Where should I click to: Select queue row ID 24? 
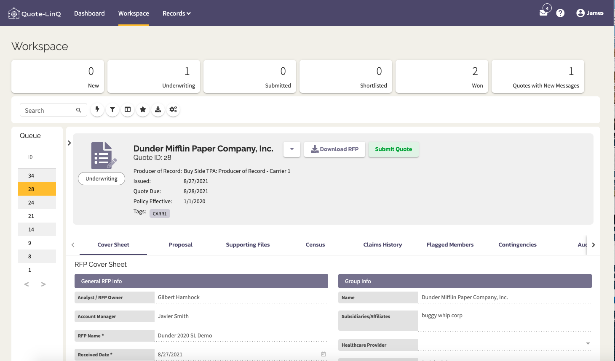[37, 202]
